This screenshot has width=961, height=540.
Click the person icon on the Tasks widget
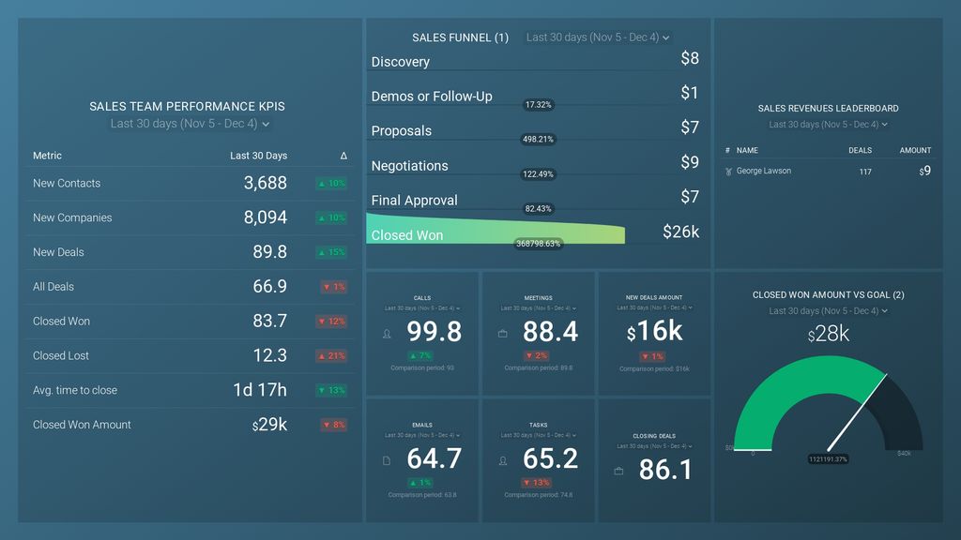(503, 460)
